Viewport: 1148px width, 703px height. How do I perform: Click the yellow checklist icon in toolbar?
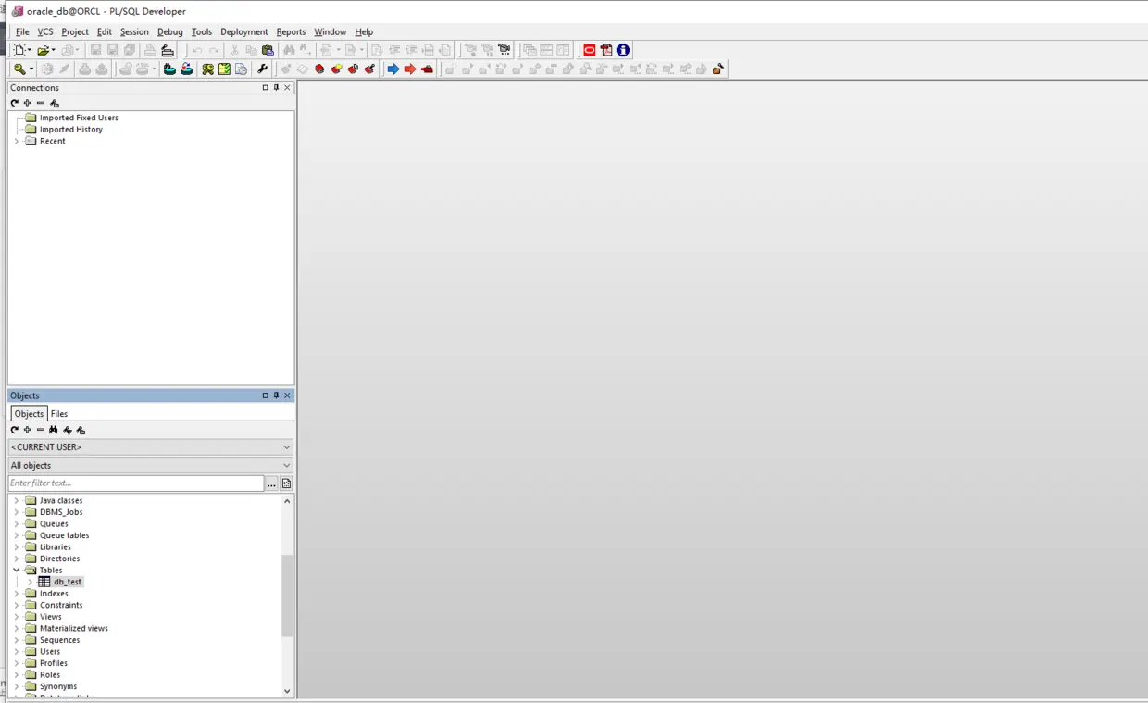[x=224, y=69]
